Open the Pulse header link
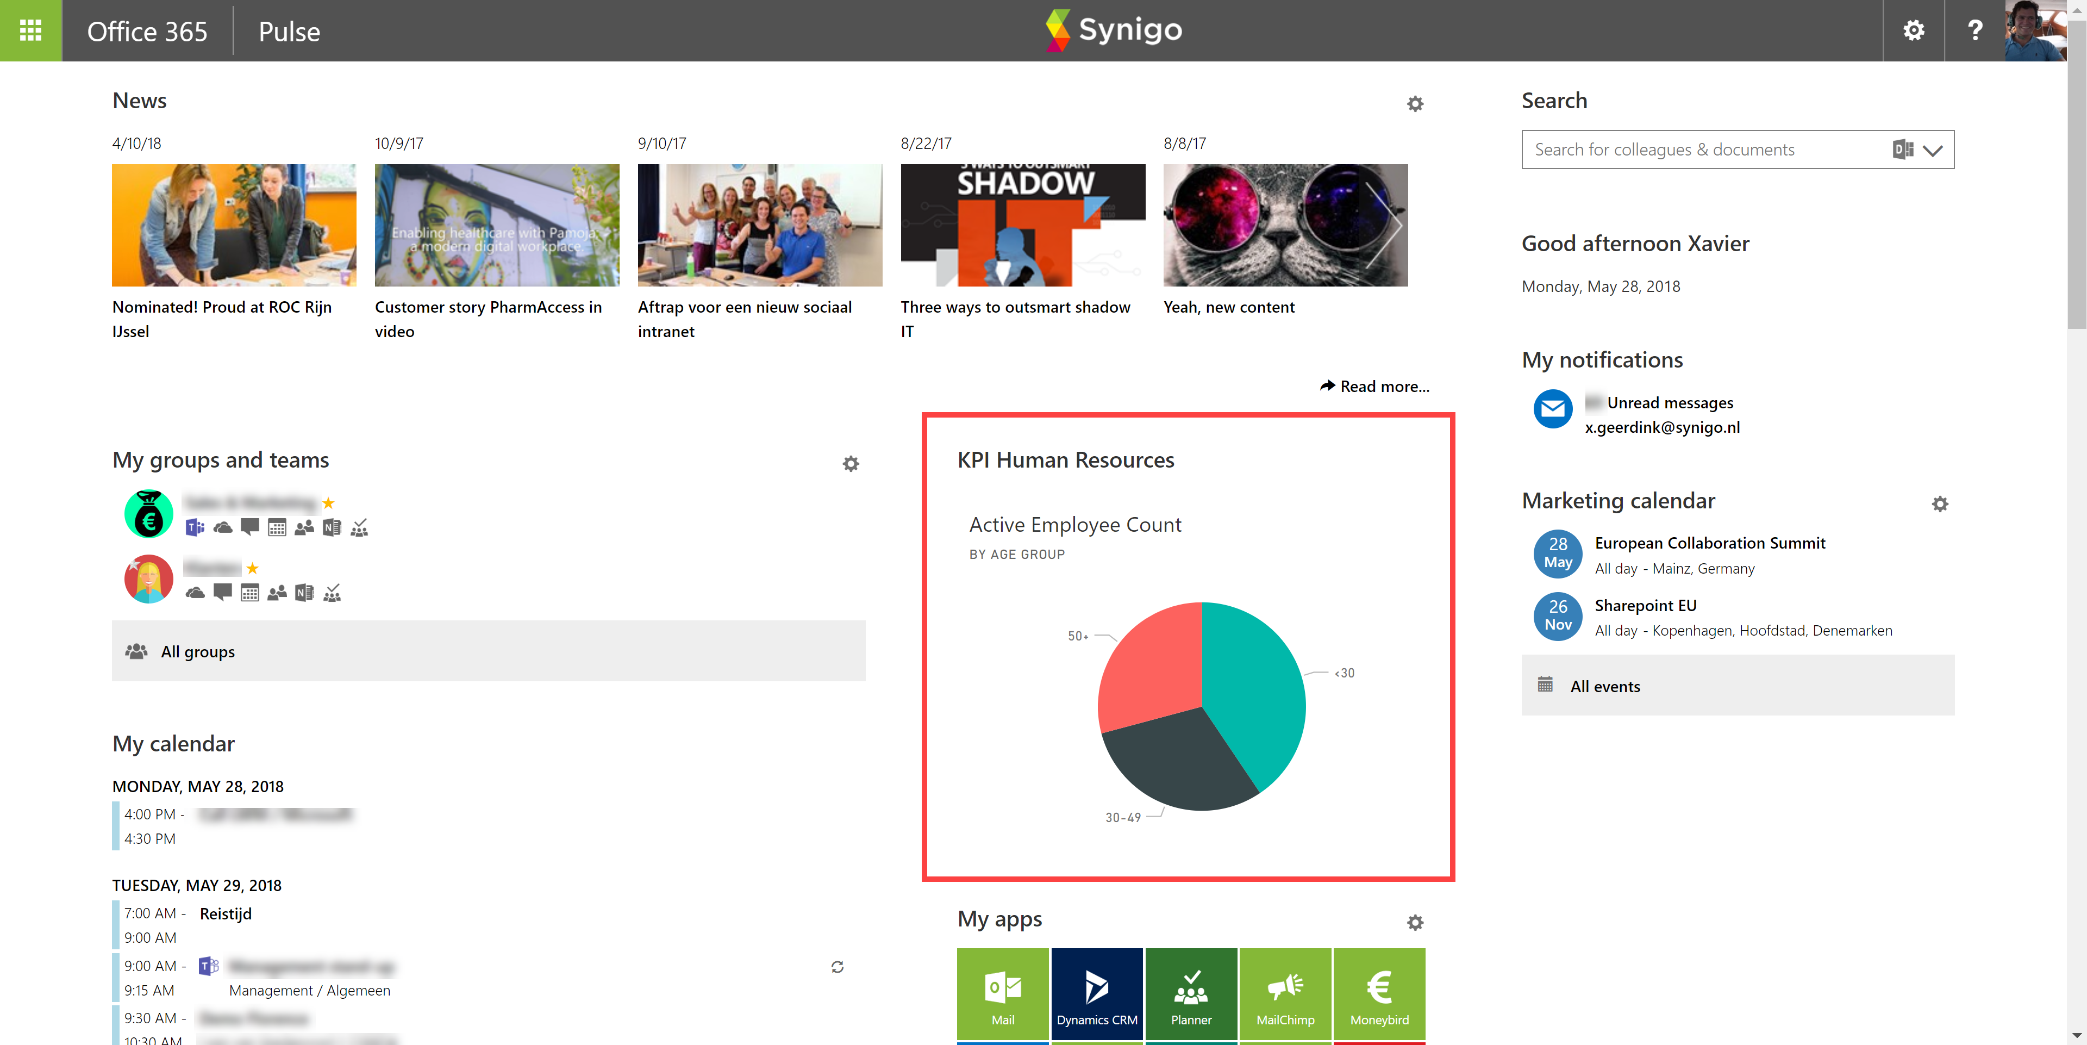 pyautogui.click(x=289, y=31)
